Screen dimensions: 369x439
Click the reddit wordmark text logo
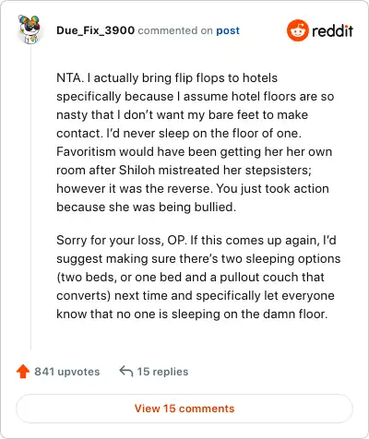(x=332, y=30)
